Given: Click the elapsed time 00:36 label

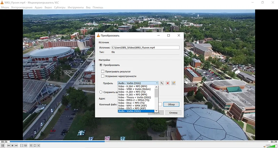Looking at the screenshot, I should pos(4,142).
